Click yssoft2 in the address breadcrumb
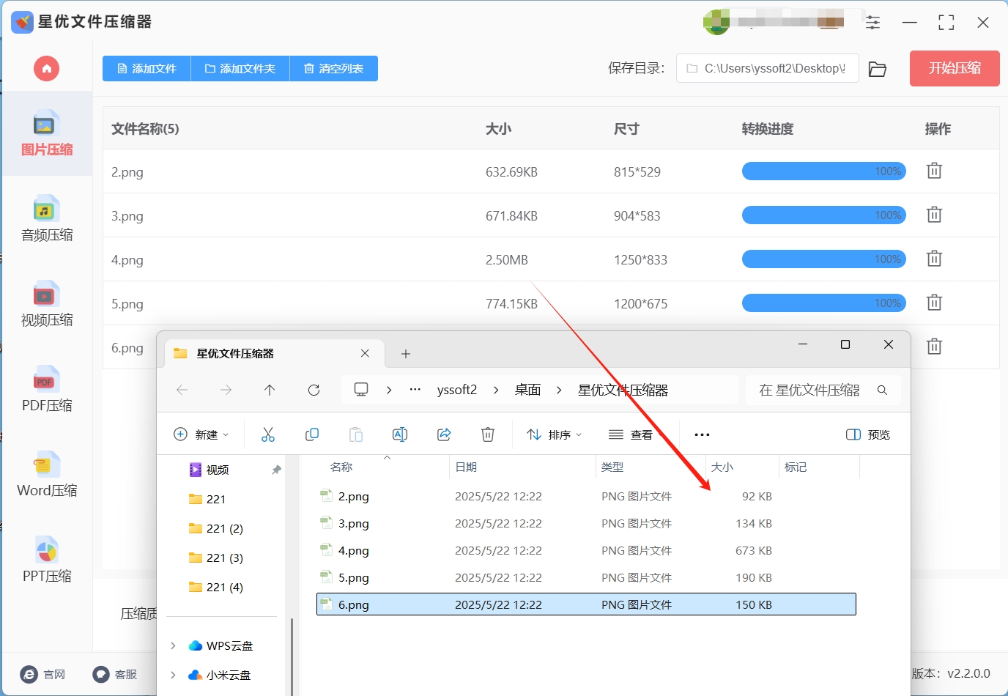The height and width of the screenshot is (696, 1008). click(x=457, y=390)
